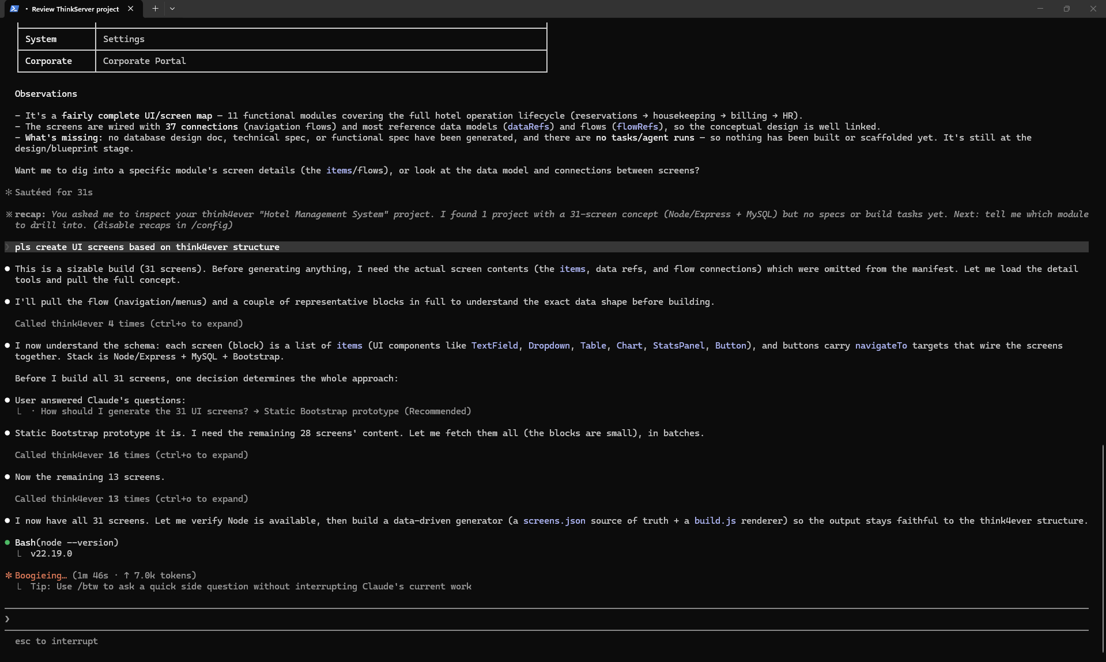Click the navigateTo highlighted word
This screenshot has height=662, width=1106.
[x=881, y=346]
